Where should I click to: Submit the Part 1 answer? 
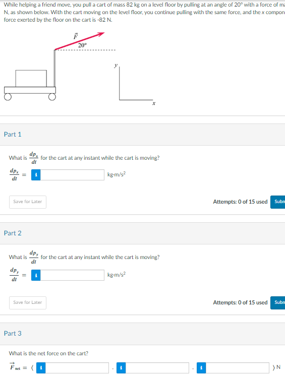click(x=278, y=202)
